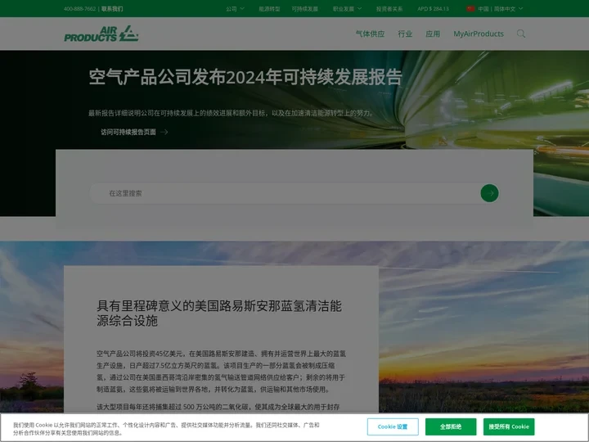
Task: Click paragraph starting 该大型项目每年还将捕集
Action: point(218,407)
